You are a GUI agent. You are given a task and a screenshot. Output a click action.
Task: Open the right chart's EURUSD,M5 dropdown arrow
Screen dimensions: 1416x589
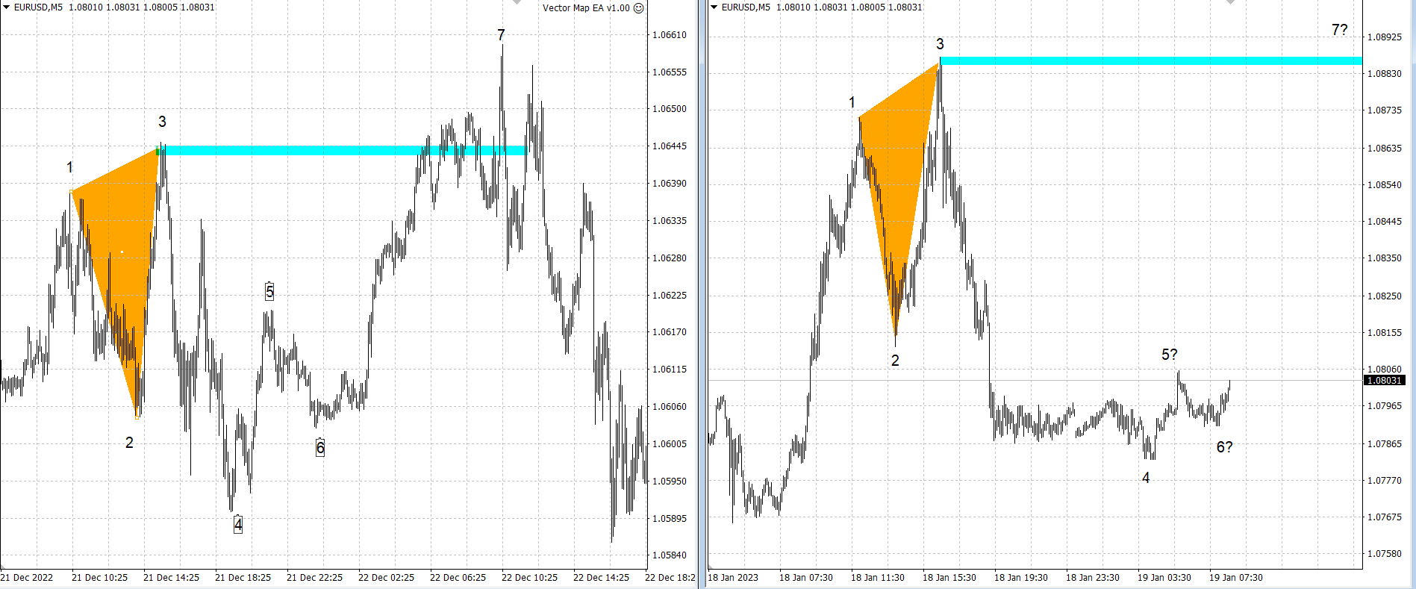(714, 7)
